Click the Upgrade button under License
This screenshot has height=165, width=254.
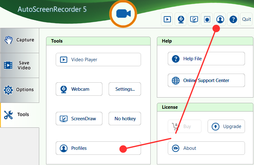point(226,126)
